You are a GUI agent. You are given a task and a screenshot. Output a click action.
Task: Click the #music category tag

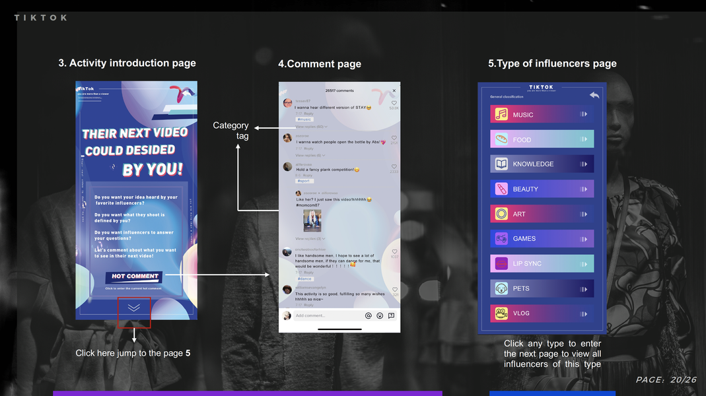pyautogui.click(x=304, y=119)
